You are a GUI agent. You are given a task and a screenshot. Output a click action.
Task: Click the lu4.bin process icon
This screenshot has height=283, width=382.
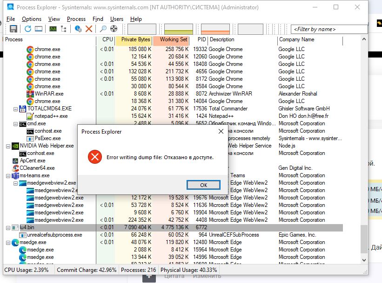[15, 228]
